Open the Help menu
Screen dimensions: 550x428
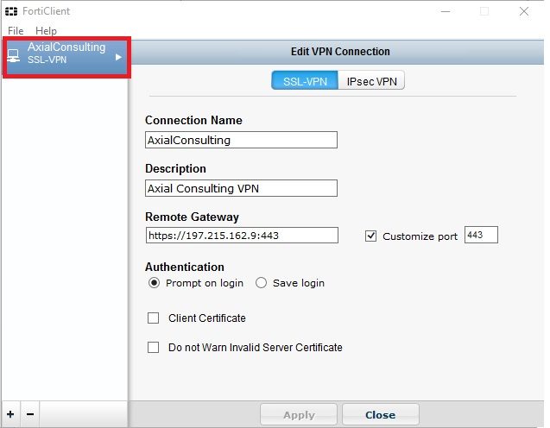(x=46, y=31)
